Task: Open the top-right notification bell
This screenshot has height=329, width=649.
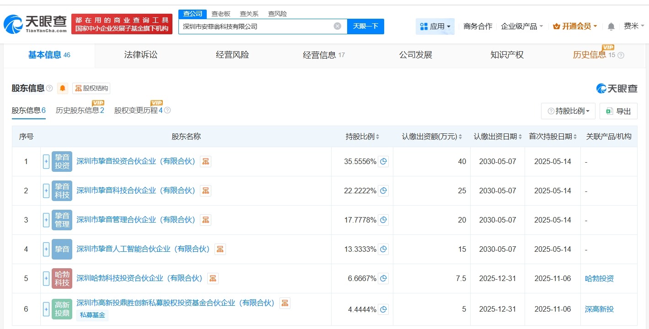Action: pos(611,26)
